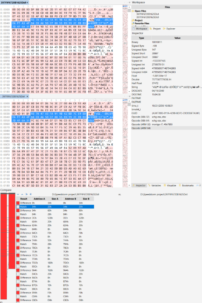This screenshot has height=303, width=202.
Task: Open the Workspace panel dropdown menu
Action: pyautogui.click(x=130, y=2)
